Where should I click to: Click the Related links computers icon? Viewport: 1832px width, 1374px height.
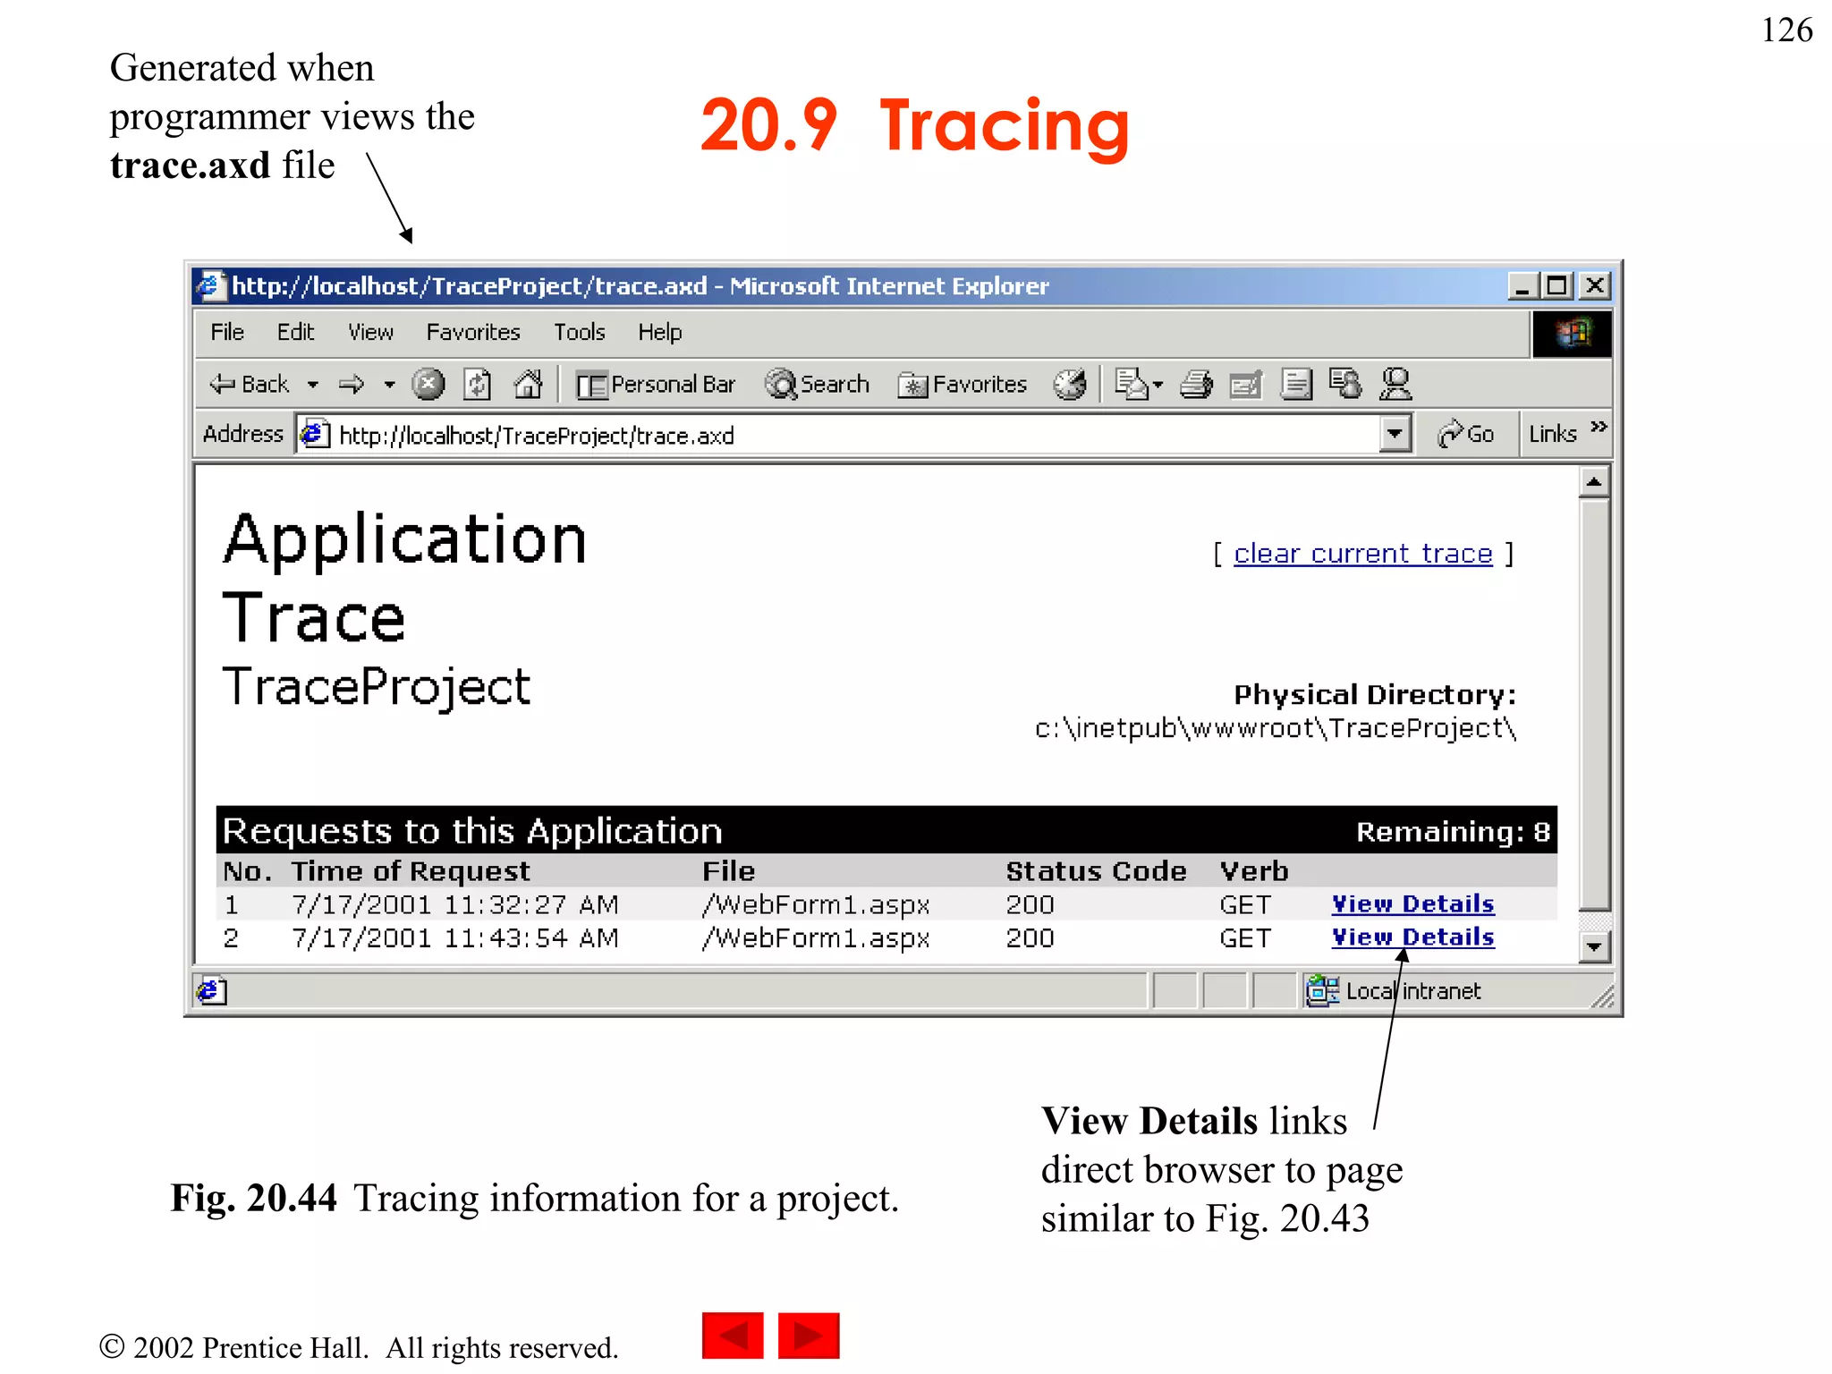[x=1345, y=385]
